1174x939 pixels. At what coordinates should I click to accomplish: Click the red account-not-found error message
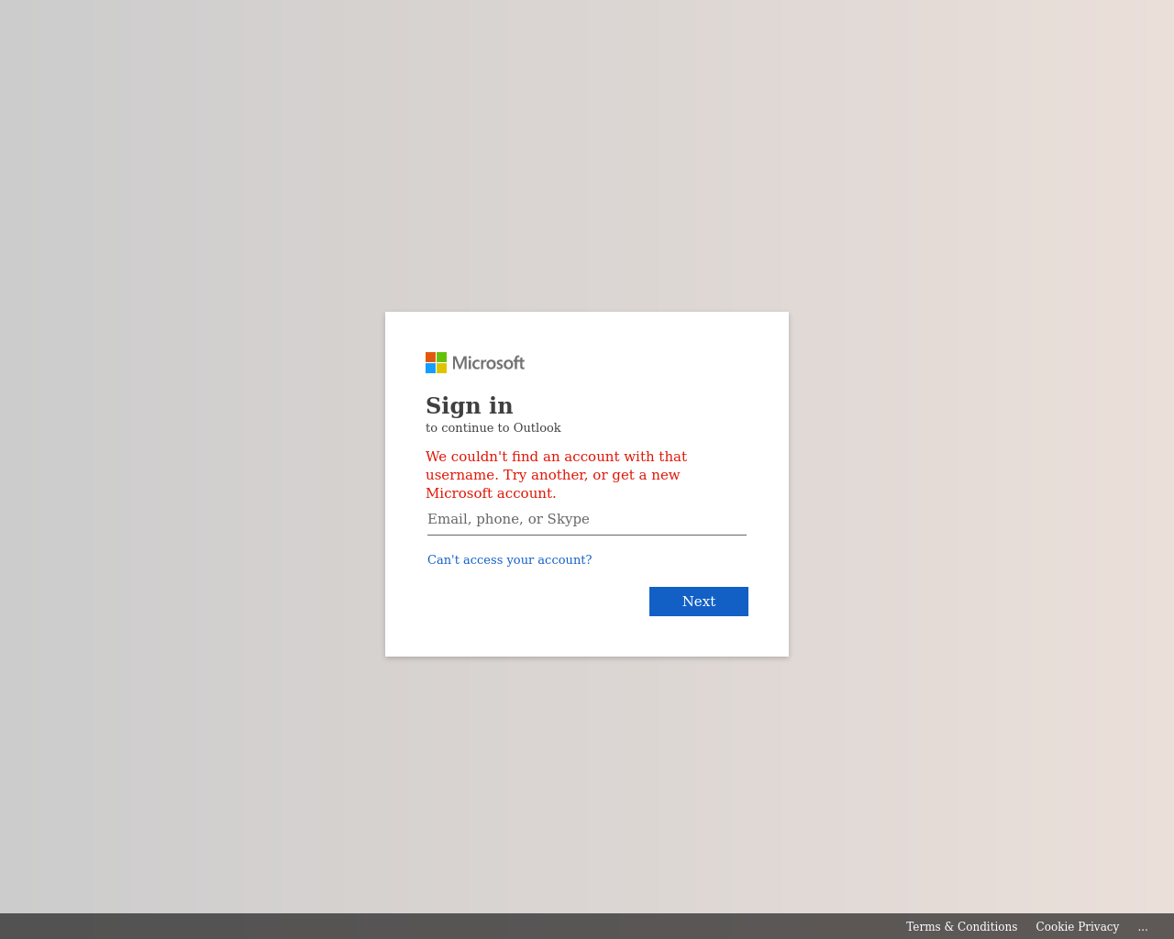tap(557, 475)
